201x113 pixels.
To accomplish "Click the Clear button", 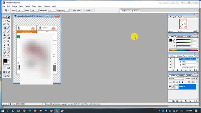I will tap(88, 10).
